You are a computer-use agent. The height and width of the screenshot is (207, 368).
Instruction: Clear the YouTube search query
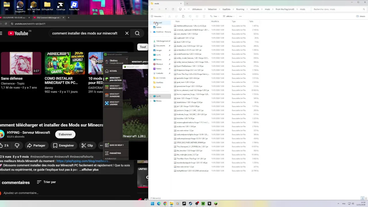pyautogui.click(x=127, y=33)
